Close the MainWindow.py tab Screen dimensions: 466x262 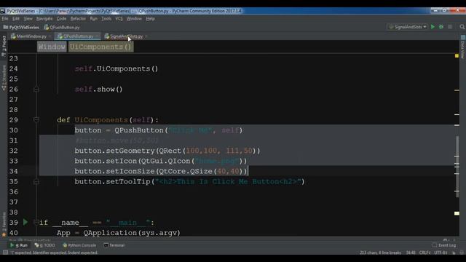tap(50, 36)
